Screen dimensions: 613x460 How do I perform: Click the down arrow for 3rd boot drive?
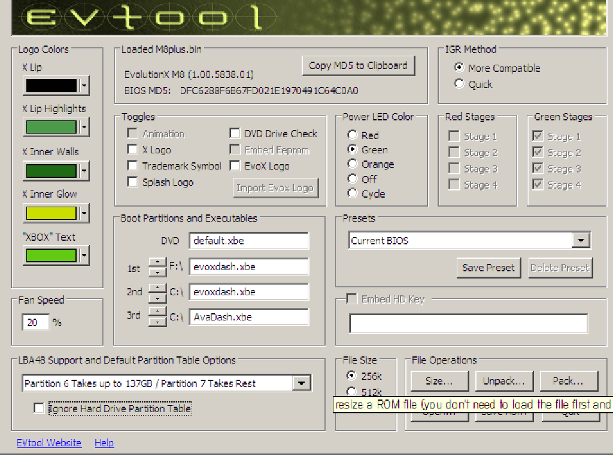point(157,322)
